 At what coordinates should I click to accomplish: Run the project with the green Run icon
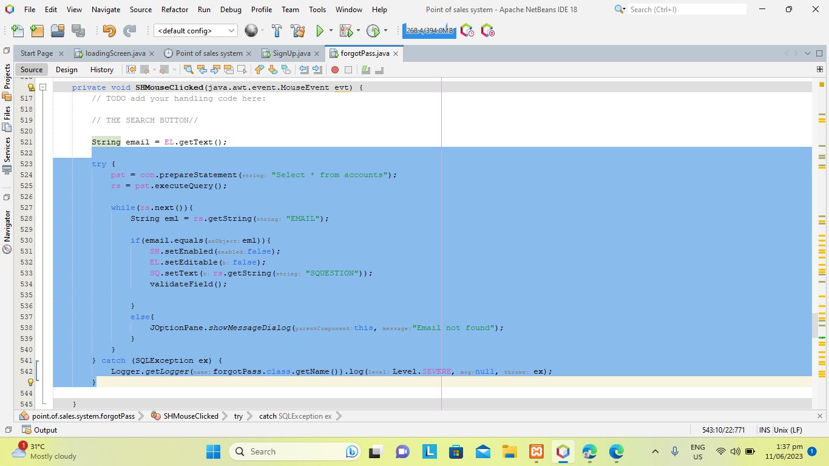(320, 30)
